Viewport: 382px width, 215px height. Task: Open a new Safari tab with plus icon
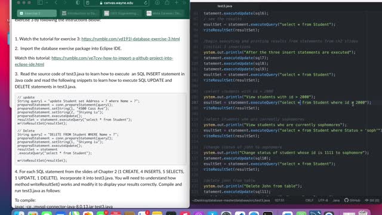176,2
